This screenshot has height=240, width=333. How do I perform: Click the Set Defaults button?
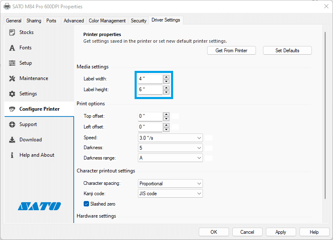pos(287,51)
